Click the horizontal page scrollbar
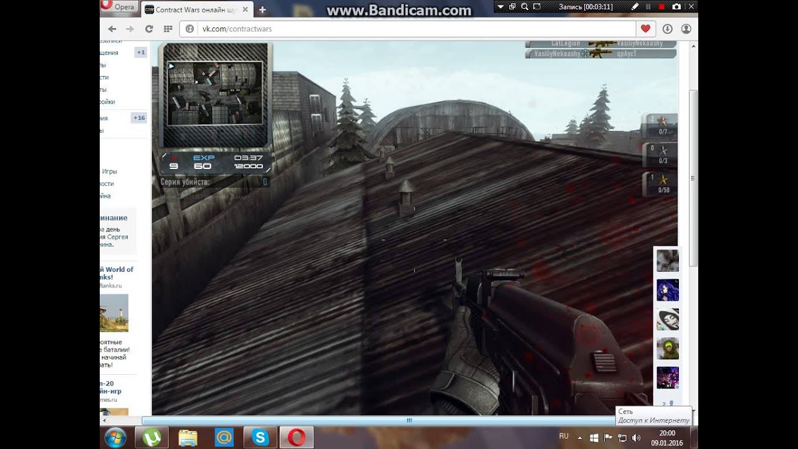 409,421
